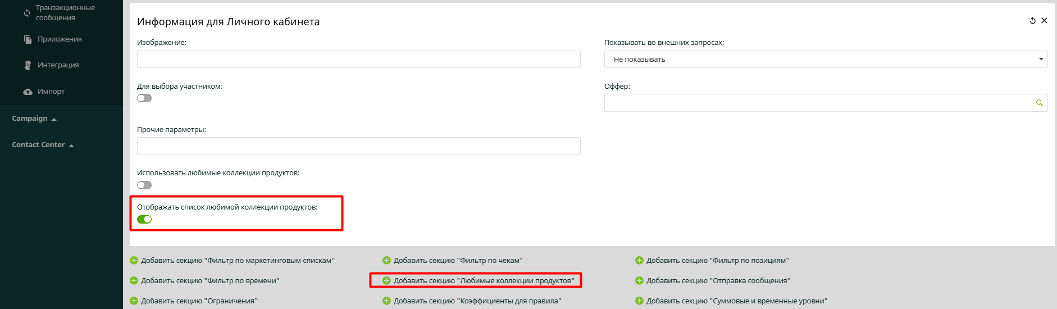This screenshot has width=1057, height=309.
Task: Go to Импорт in the sidebar
Action: point(51,92)
